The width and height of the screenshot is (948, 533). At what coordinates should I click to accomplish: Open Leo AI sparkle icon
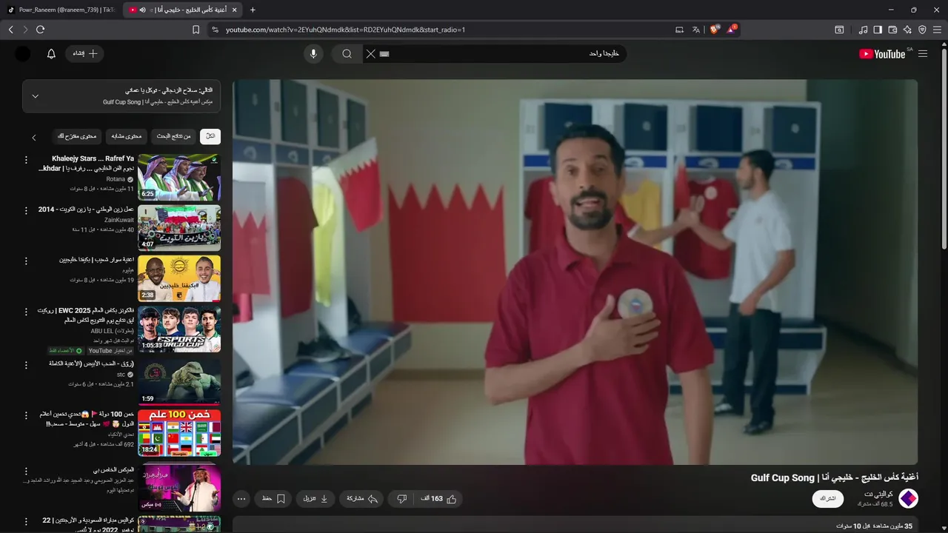coord(907,30)
